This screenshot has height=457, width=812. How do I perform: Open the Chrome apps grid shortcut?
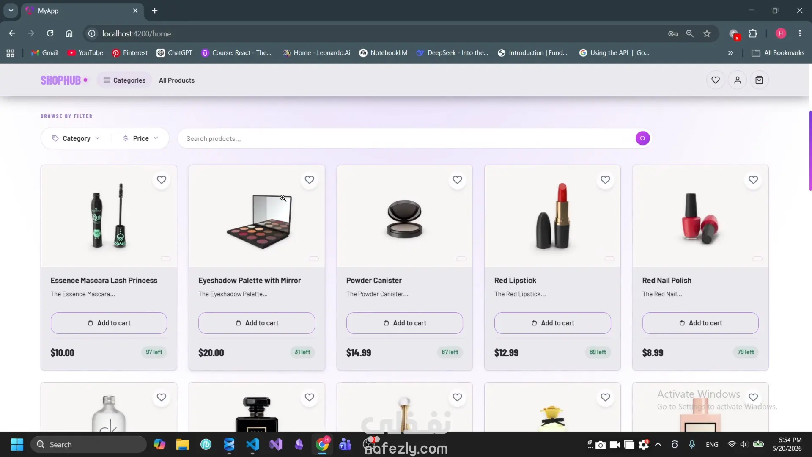coord(11,53)
